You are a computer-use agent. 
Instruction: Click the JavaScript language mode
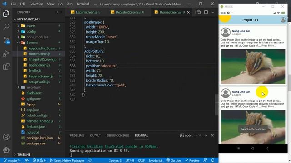coord(156,160)
